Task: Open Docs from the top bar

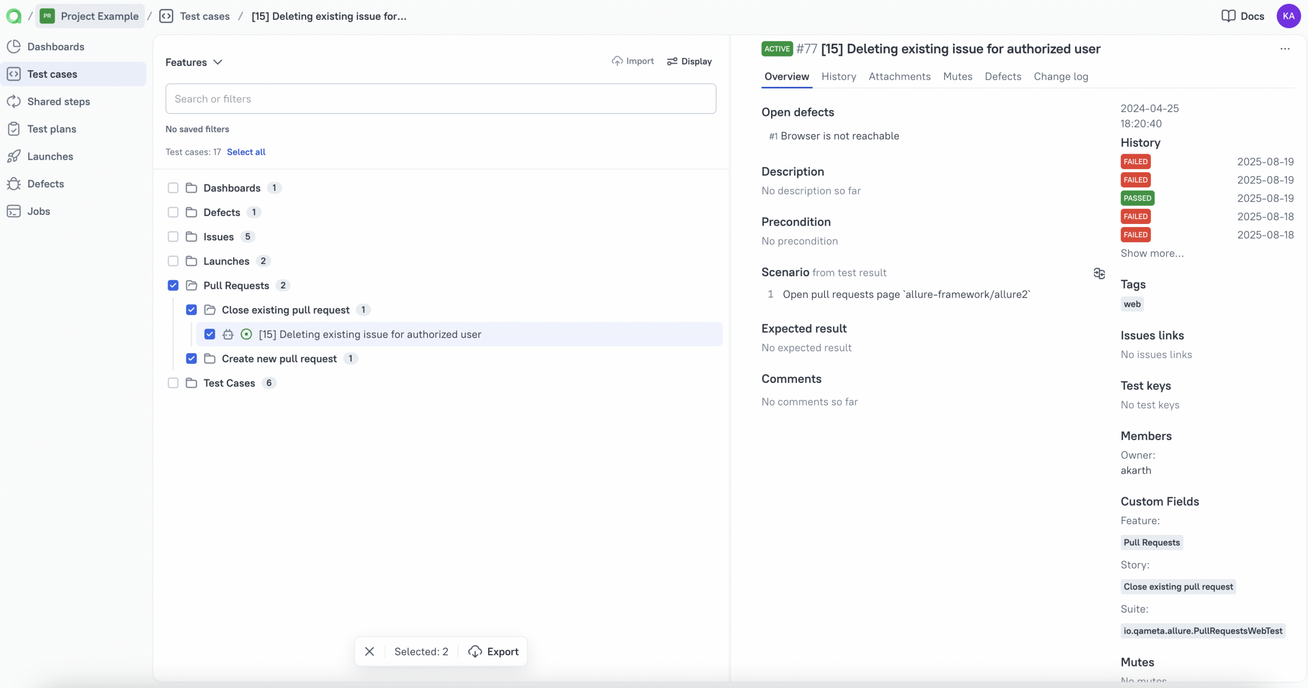Action: pos(1243,16)
